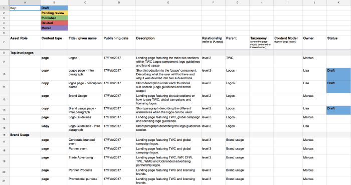Click the 'Brand usage' parent cell in row 19
The image size is (351, 185).
[238, 161]
